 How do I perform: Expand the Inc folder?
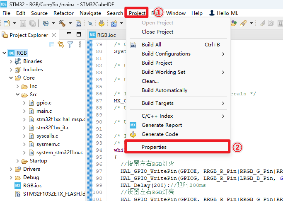(x=17, y=86)
